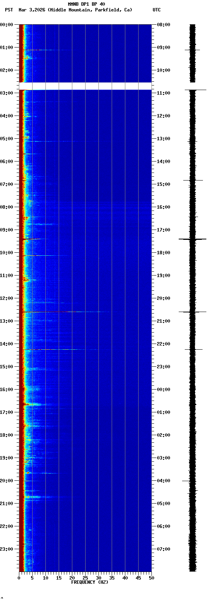Select 01:00 on the PST axis
The image size is (209, 602).
pyautogui.click(x=6, y=48)
